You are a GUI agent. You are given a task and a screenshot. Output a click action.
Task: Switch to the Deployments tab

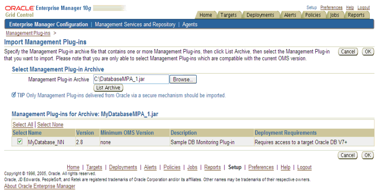[260, 15]
